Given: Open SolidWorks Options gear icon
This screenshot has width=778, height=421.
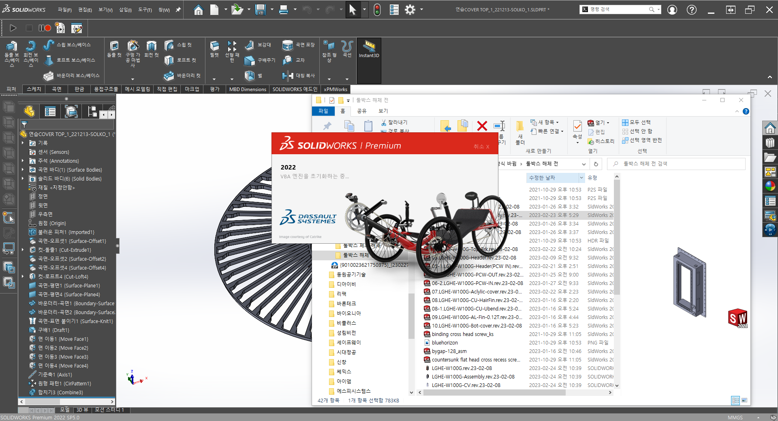Looking at the screenshot, I should coord(410,10).
